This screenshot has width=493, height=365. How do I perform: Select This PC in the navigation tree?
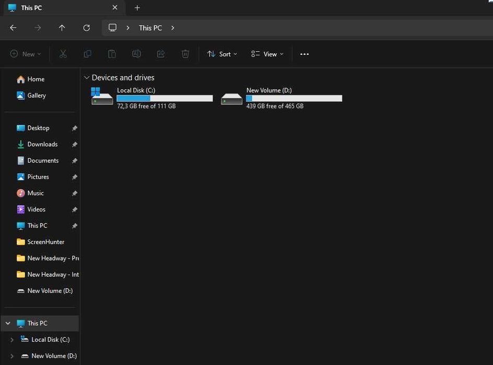tap(40, 323)
